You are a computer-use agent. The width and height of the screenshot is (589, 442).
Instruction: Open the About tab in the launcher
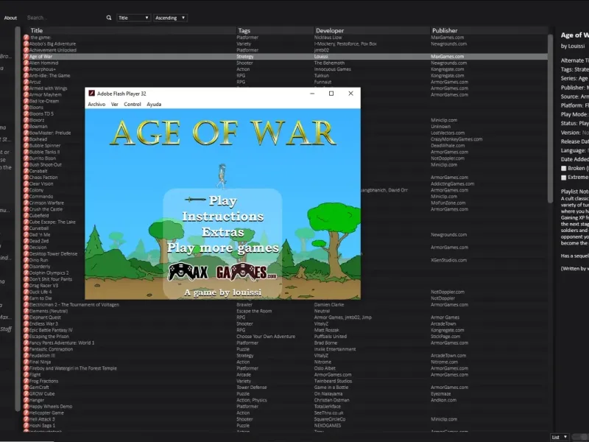pyautogui.click(x=10, y=18)
